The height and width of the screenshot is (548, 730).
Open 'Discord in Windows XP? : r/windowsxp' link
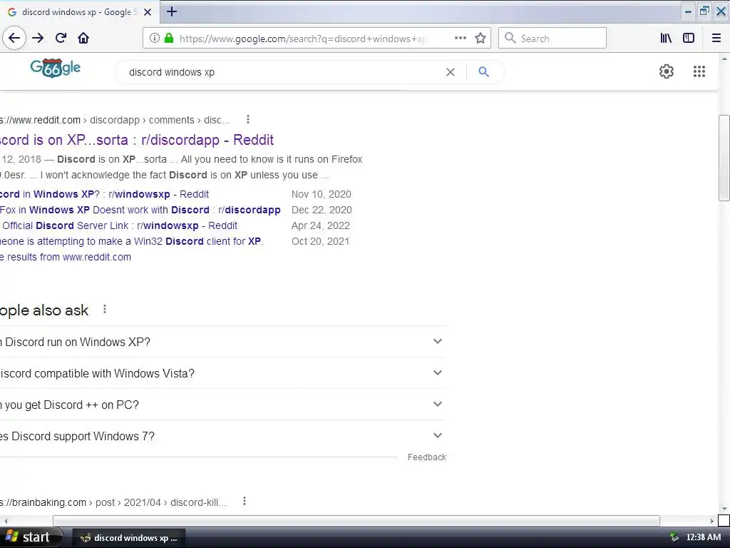click(104, 194)
